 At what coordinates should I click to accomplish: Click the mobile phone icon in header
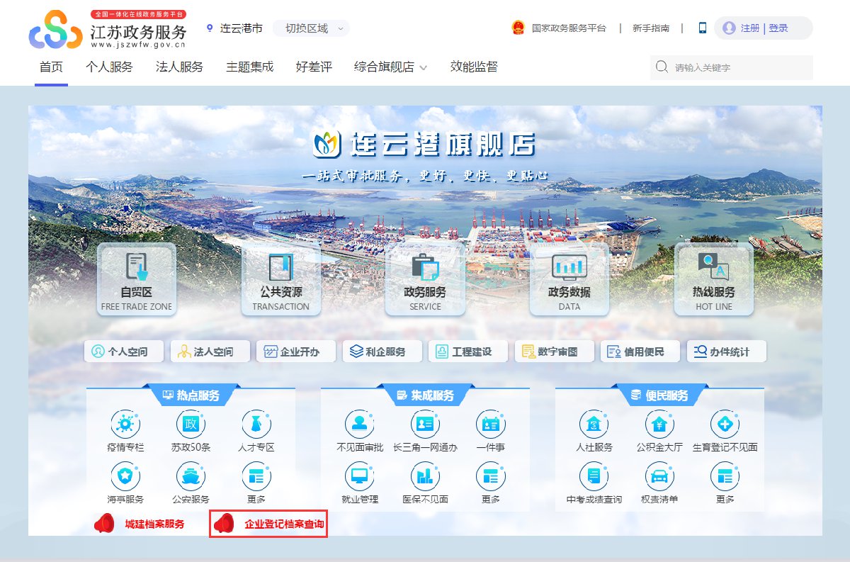pyautogui.click(x=703, y=28)
